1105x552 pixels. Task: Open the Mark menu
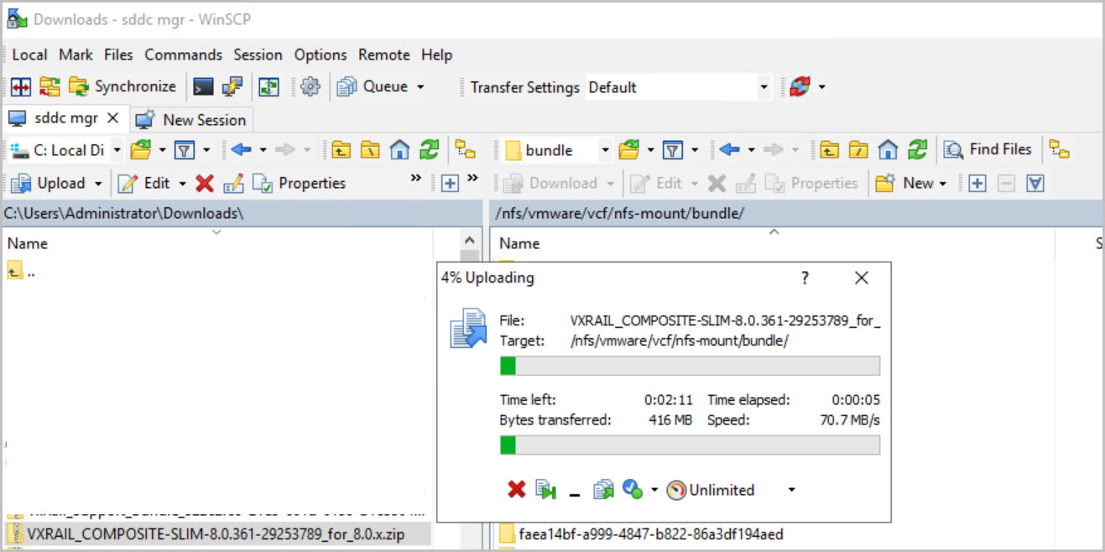click(76, 55)
